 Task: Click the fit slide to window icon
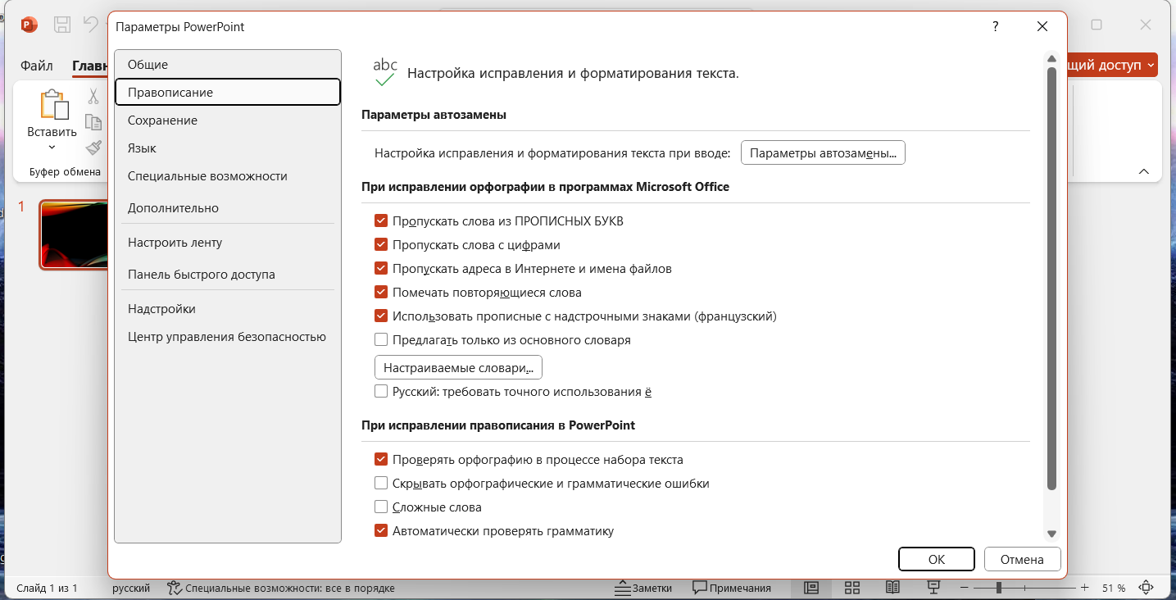pyautogui.click(x=1146, y=588)
